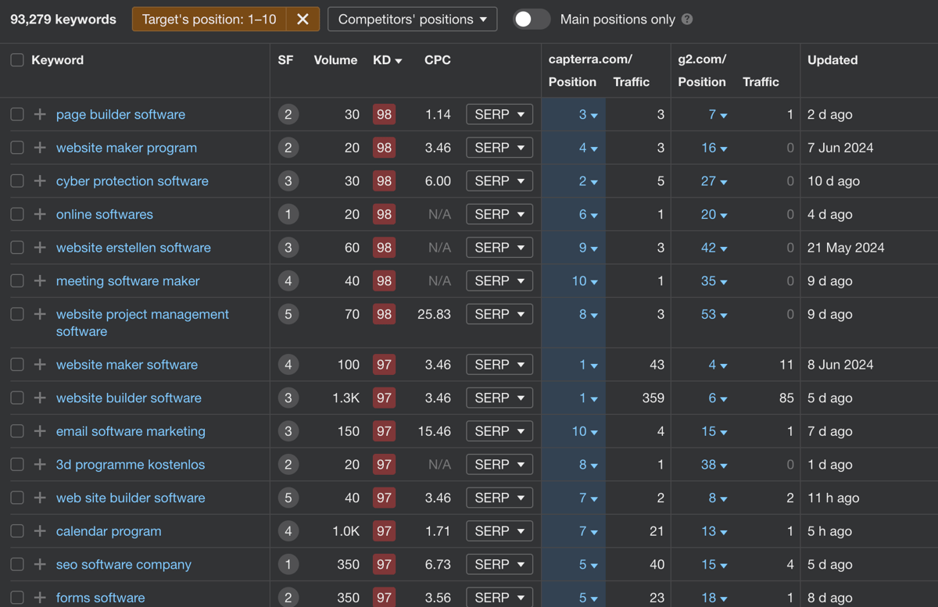Toggle Main positions only switch
This screenshot has width=938, height=607.
(x=532, y=20)
